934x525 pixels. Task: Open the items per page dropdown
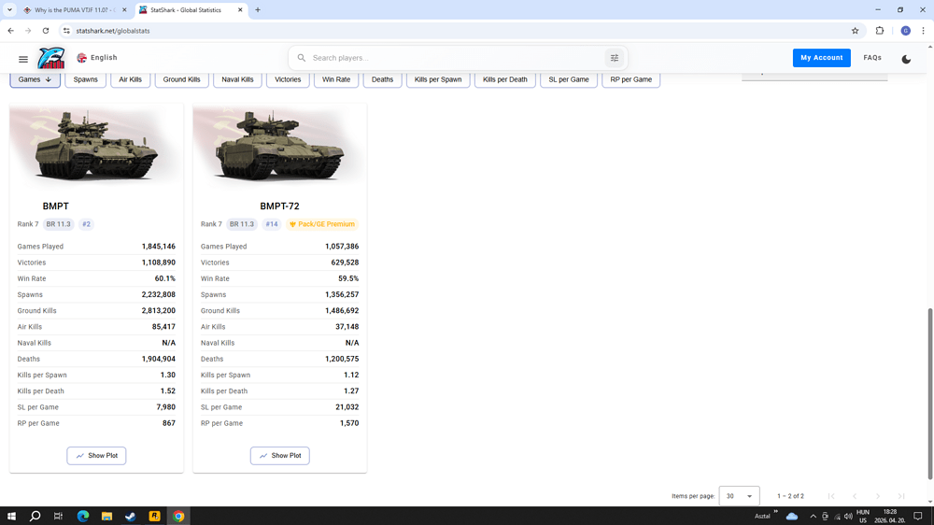point(739,496)
